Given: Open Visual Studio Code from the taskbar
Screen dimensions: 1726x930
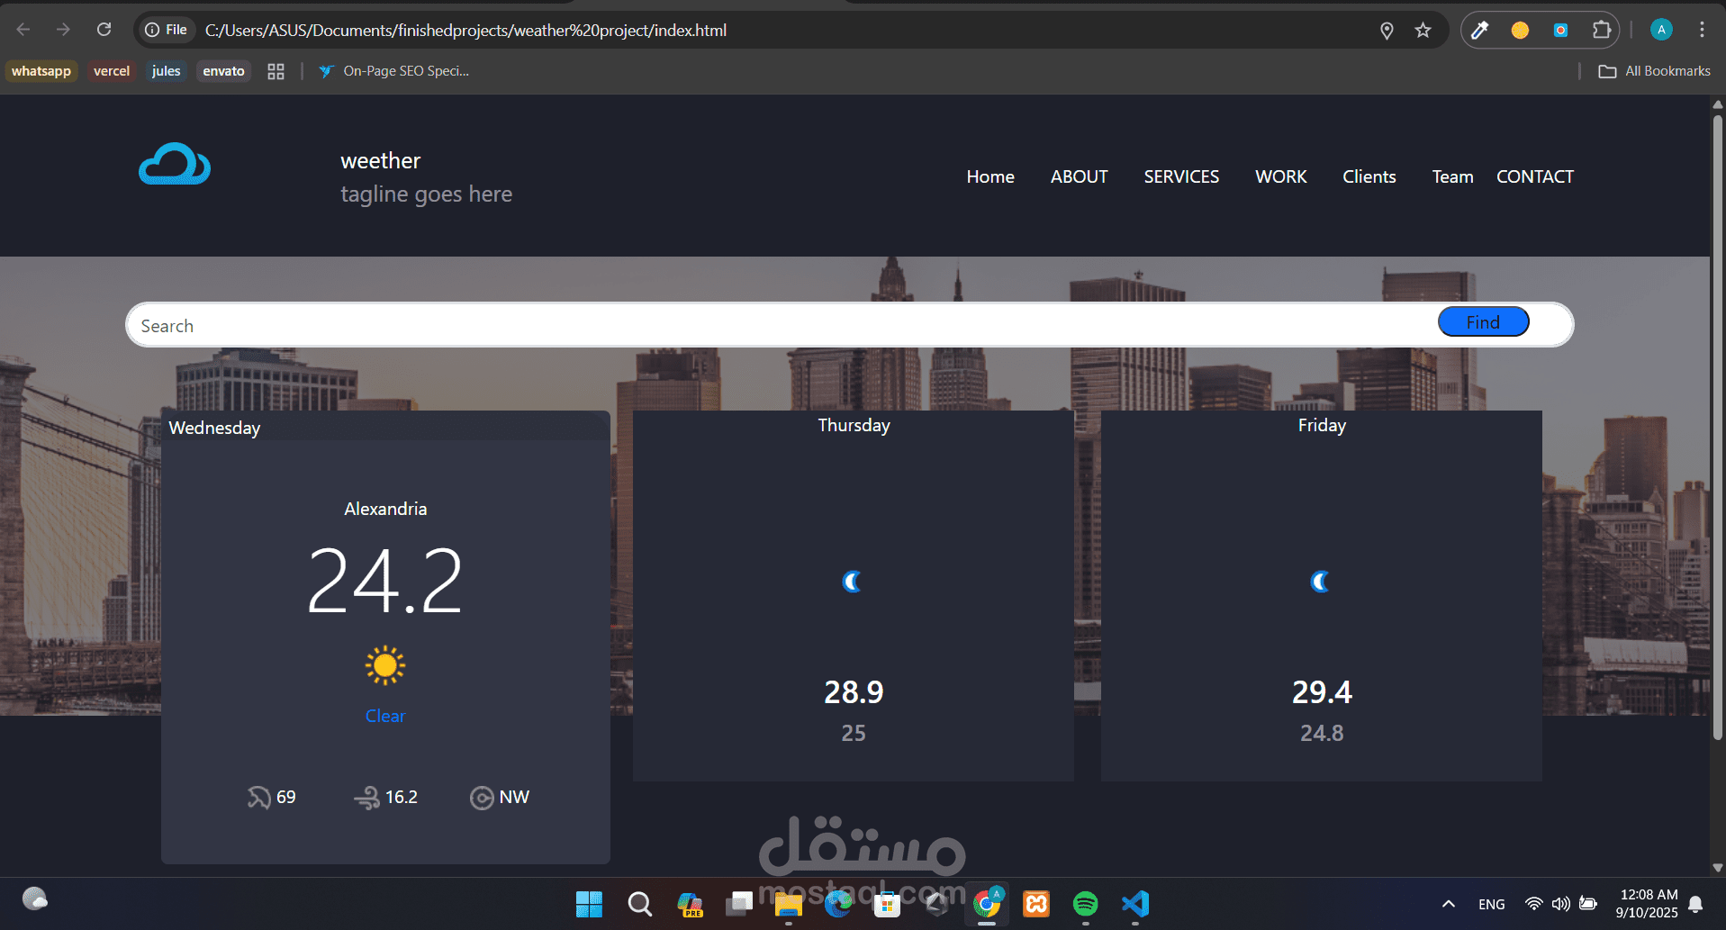Looking at the screenshot, I should click(x=1135, y=904).
